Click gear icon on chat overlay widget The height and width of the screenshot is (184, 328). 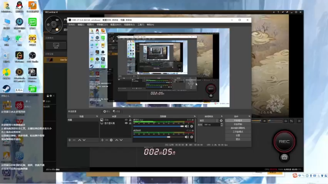coord(50,96)
